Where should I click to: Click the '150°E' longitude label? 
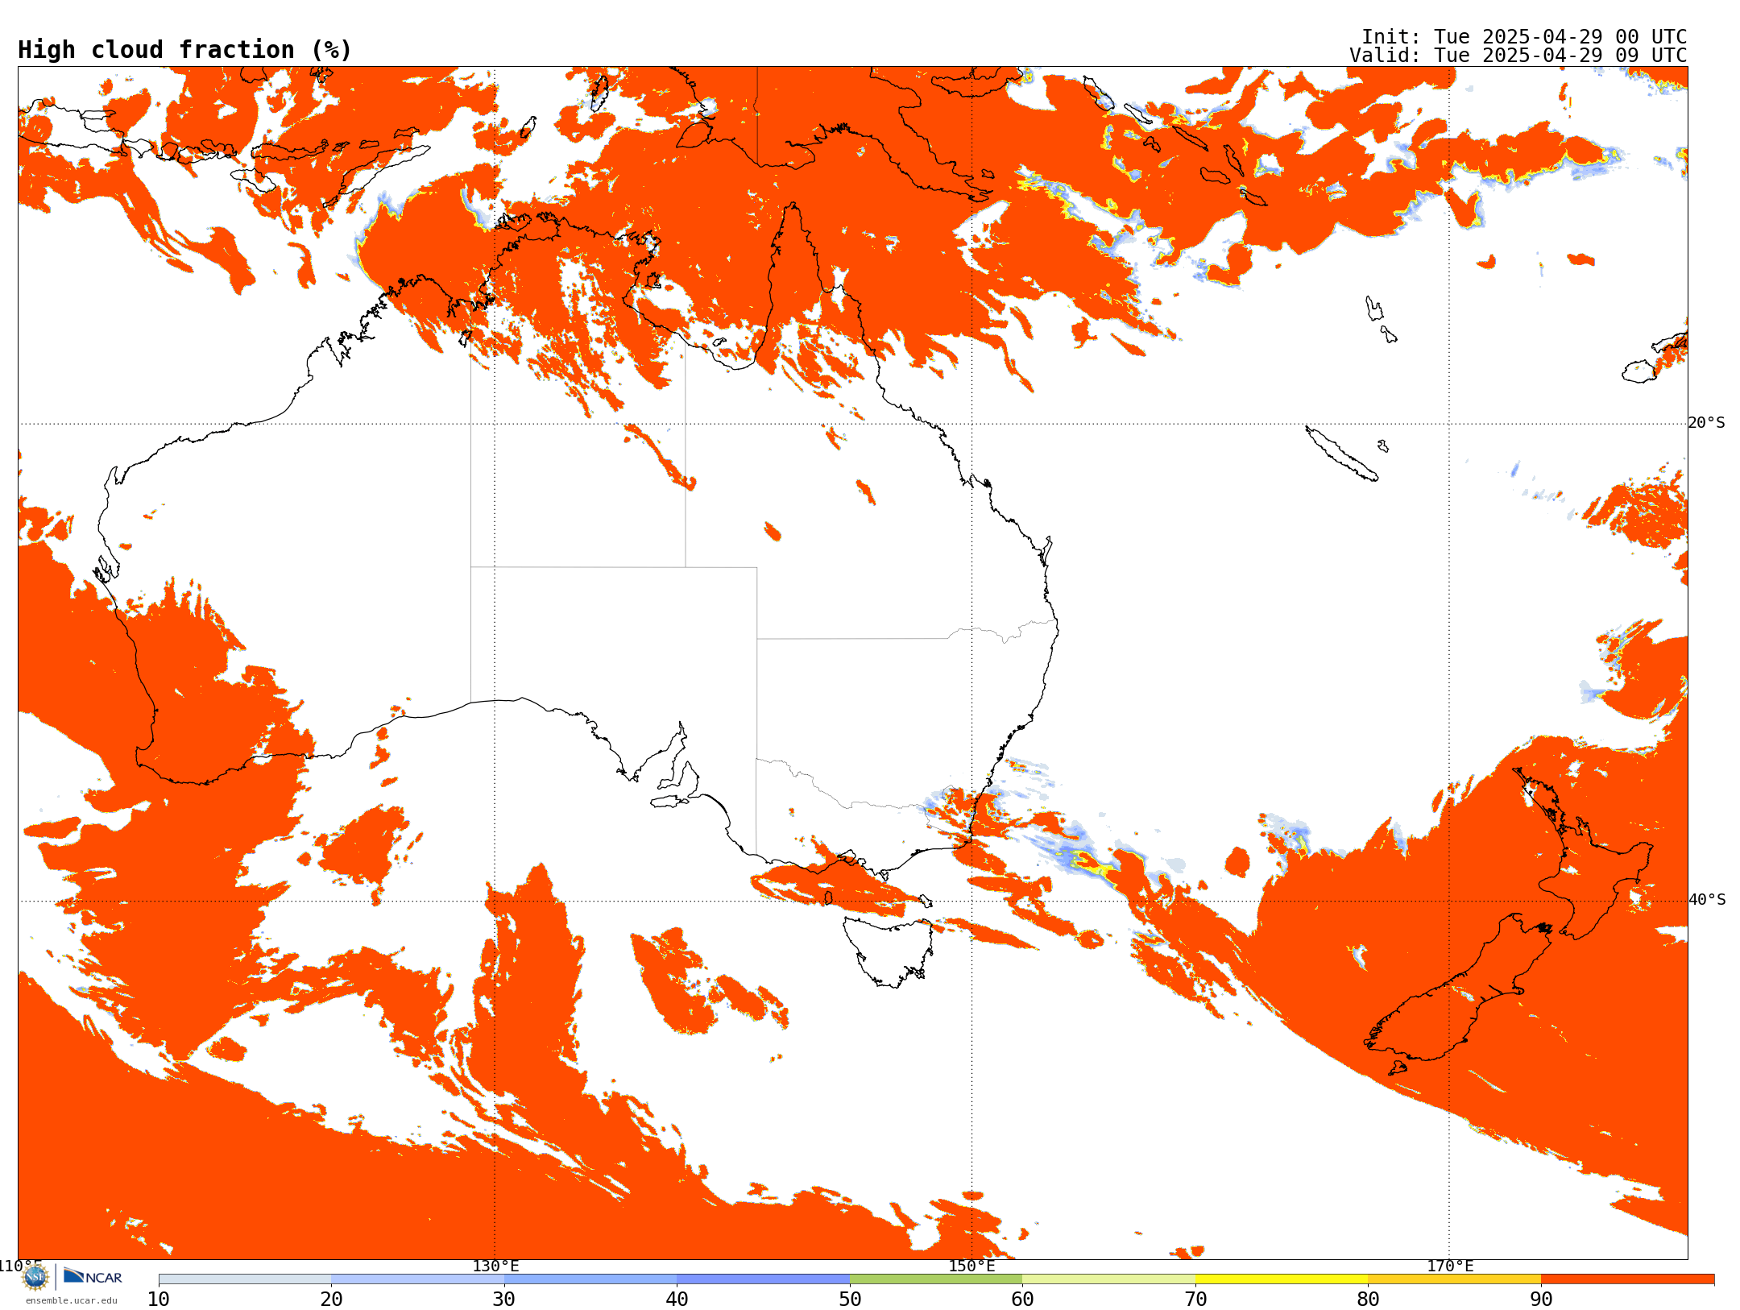click(971, 1266)
